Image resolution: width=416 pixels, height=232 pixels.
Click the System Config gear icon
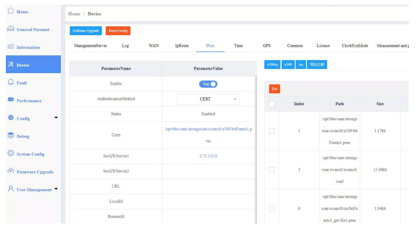pos(11,154)
